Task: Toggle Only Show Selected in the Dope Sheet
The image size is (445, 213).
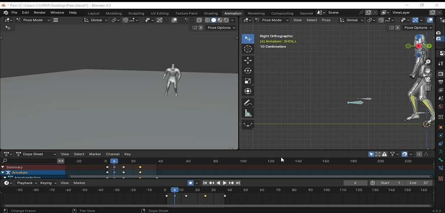Action: [371, 154]
